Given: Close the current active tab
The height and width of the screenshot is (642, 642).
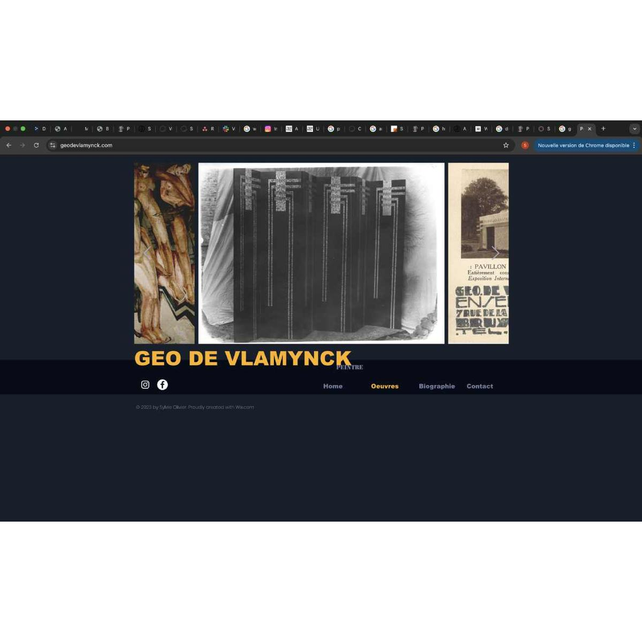Looking at the screenshot, I should (590, 129).
